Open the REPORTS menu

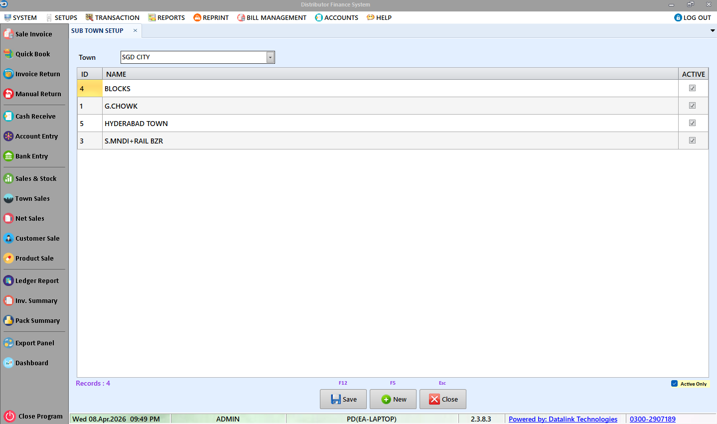pyautogui.click(x=166, y=17)
